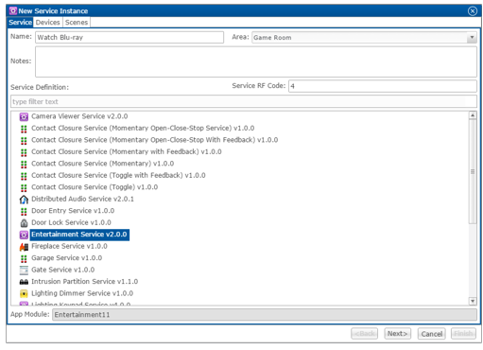This screenshot has width=483, height=350.
Task: Open the Area dropdown showing Game Room
Action: (364, 38)
